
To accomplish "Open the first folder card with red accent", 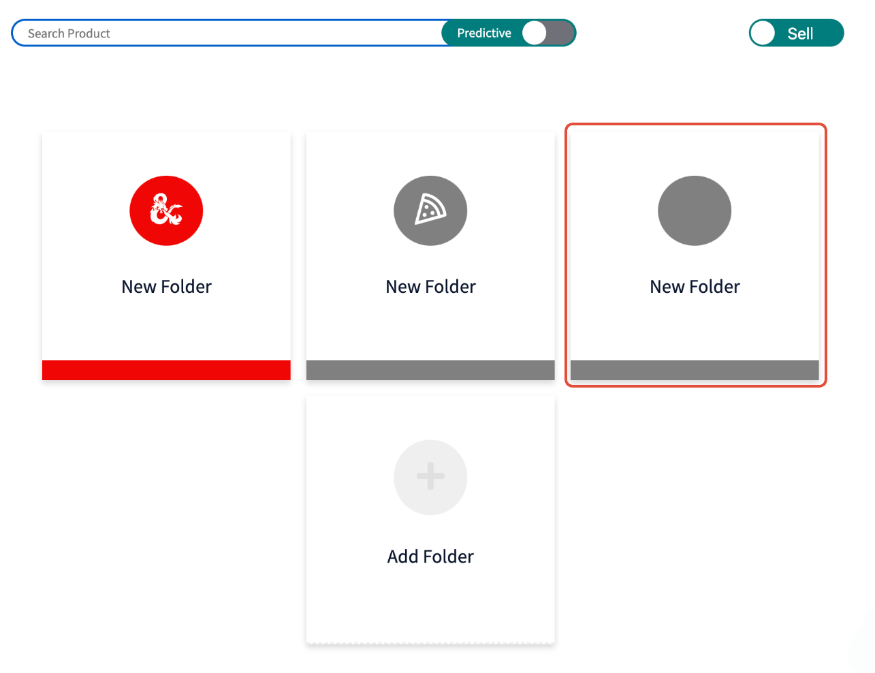I will point(166,256).
